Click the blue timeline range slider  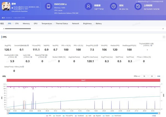83,113
